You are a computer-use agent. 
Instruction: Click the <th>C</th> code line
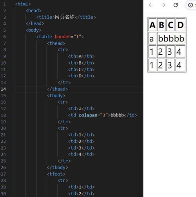click(x=81, y=70)
